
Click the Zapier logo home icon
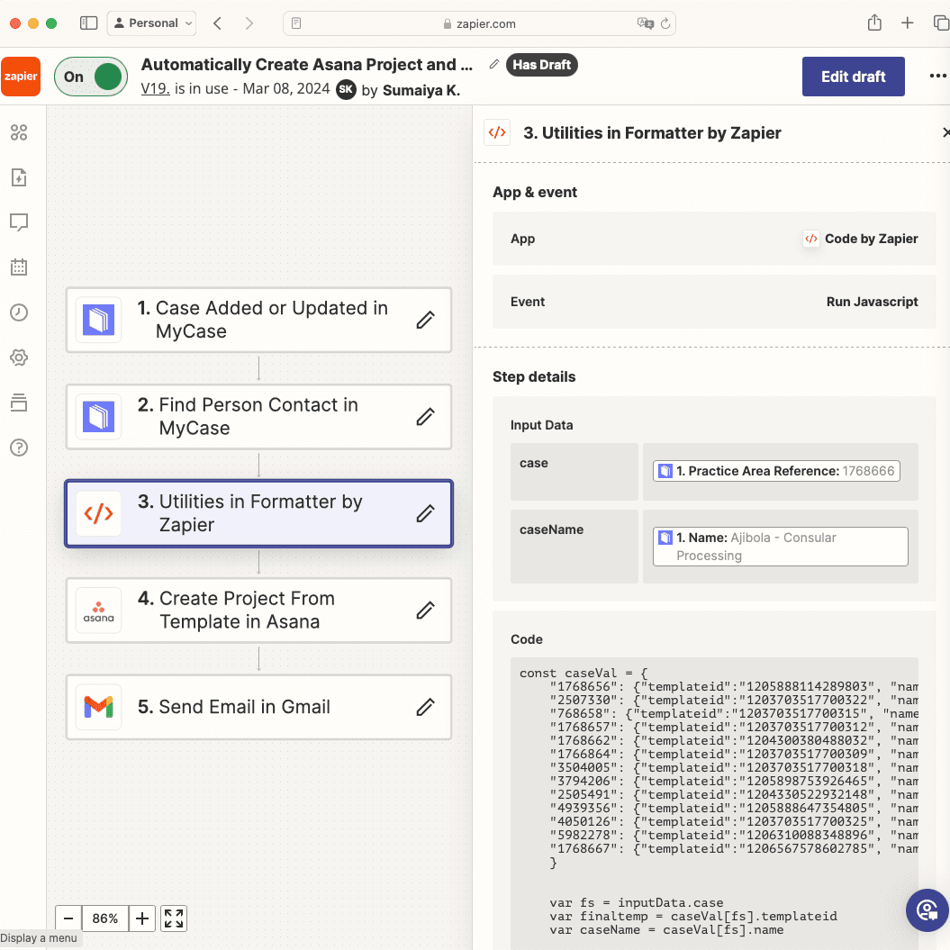click(x=21, y=77)
